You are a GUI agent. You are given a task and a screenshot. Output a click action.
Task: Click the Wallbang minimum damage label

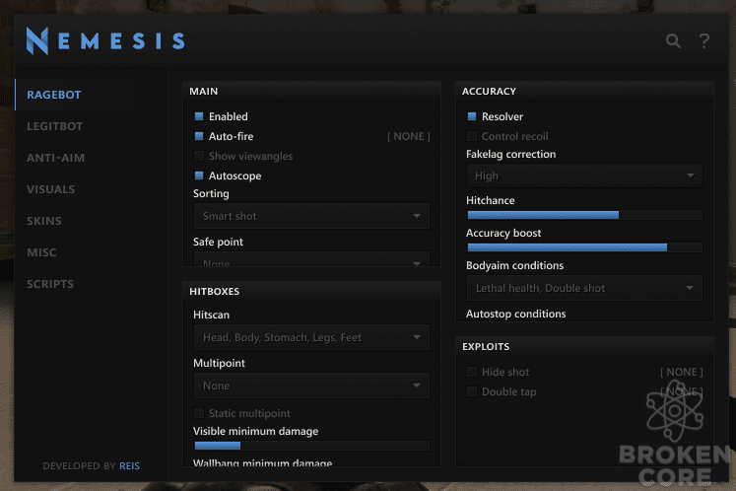[263, 462]
